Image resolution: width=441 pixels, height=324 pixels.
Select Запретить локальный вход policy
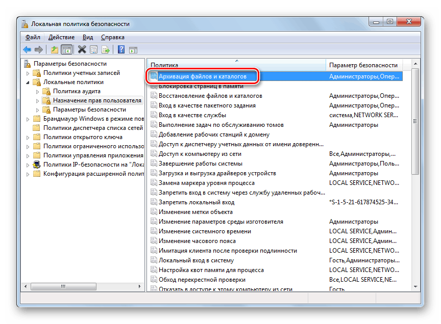197,202
